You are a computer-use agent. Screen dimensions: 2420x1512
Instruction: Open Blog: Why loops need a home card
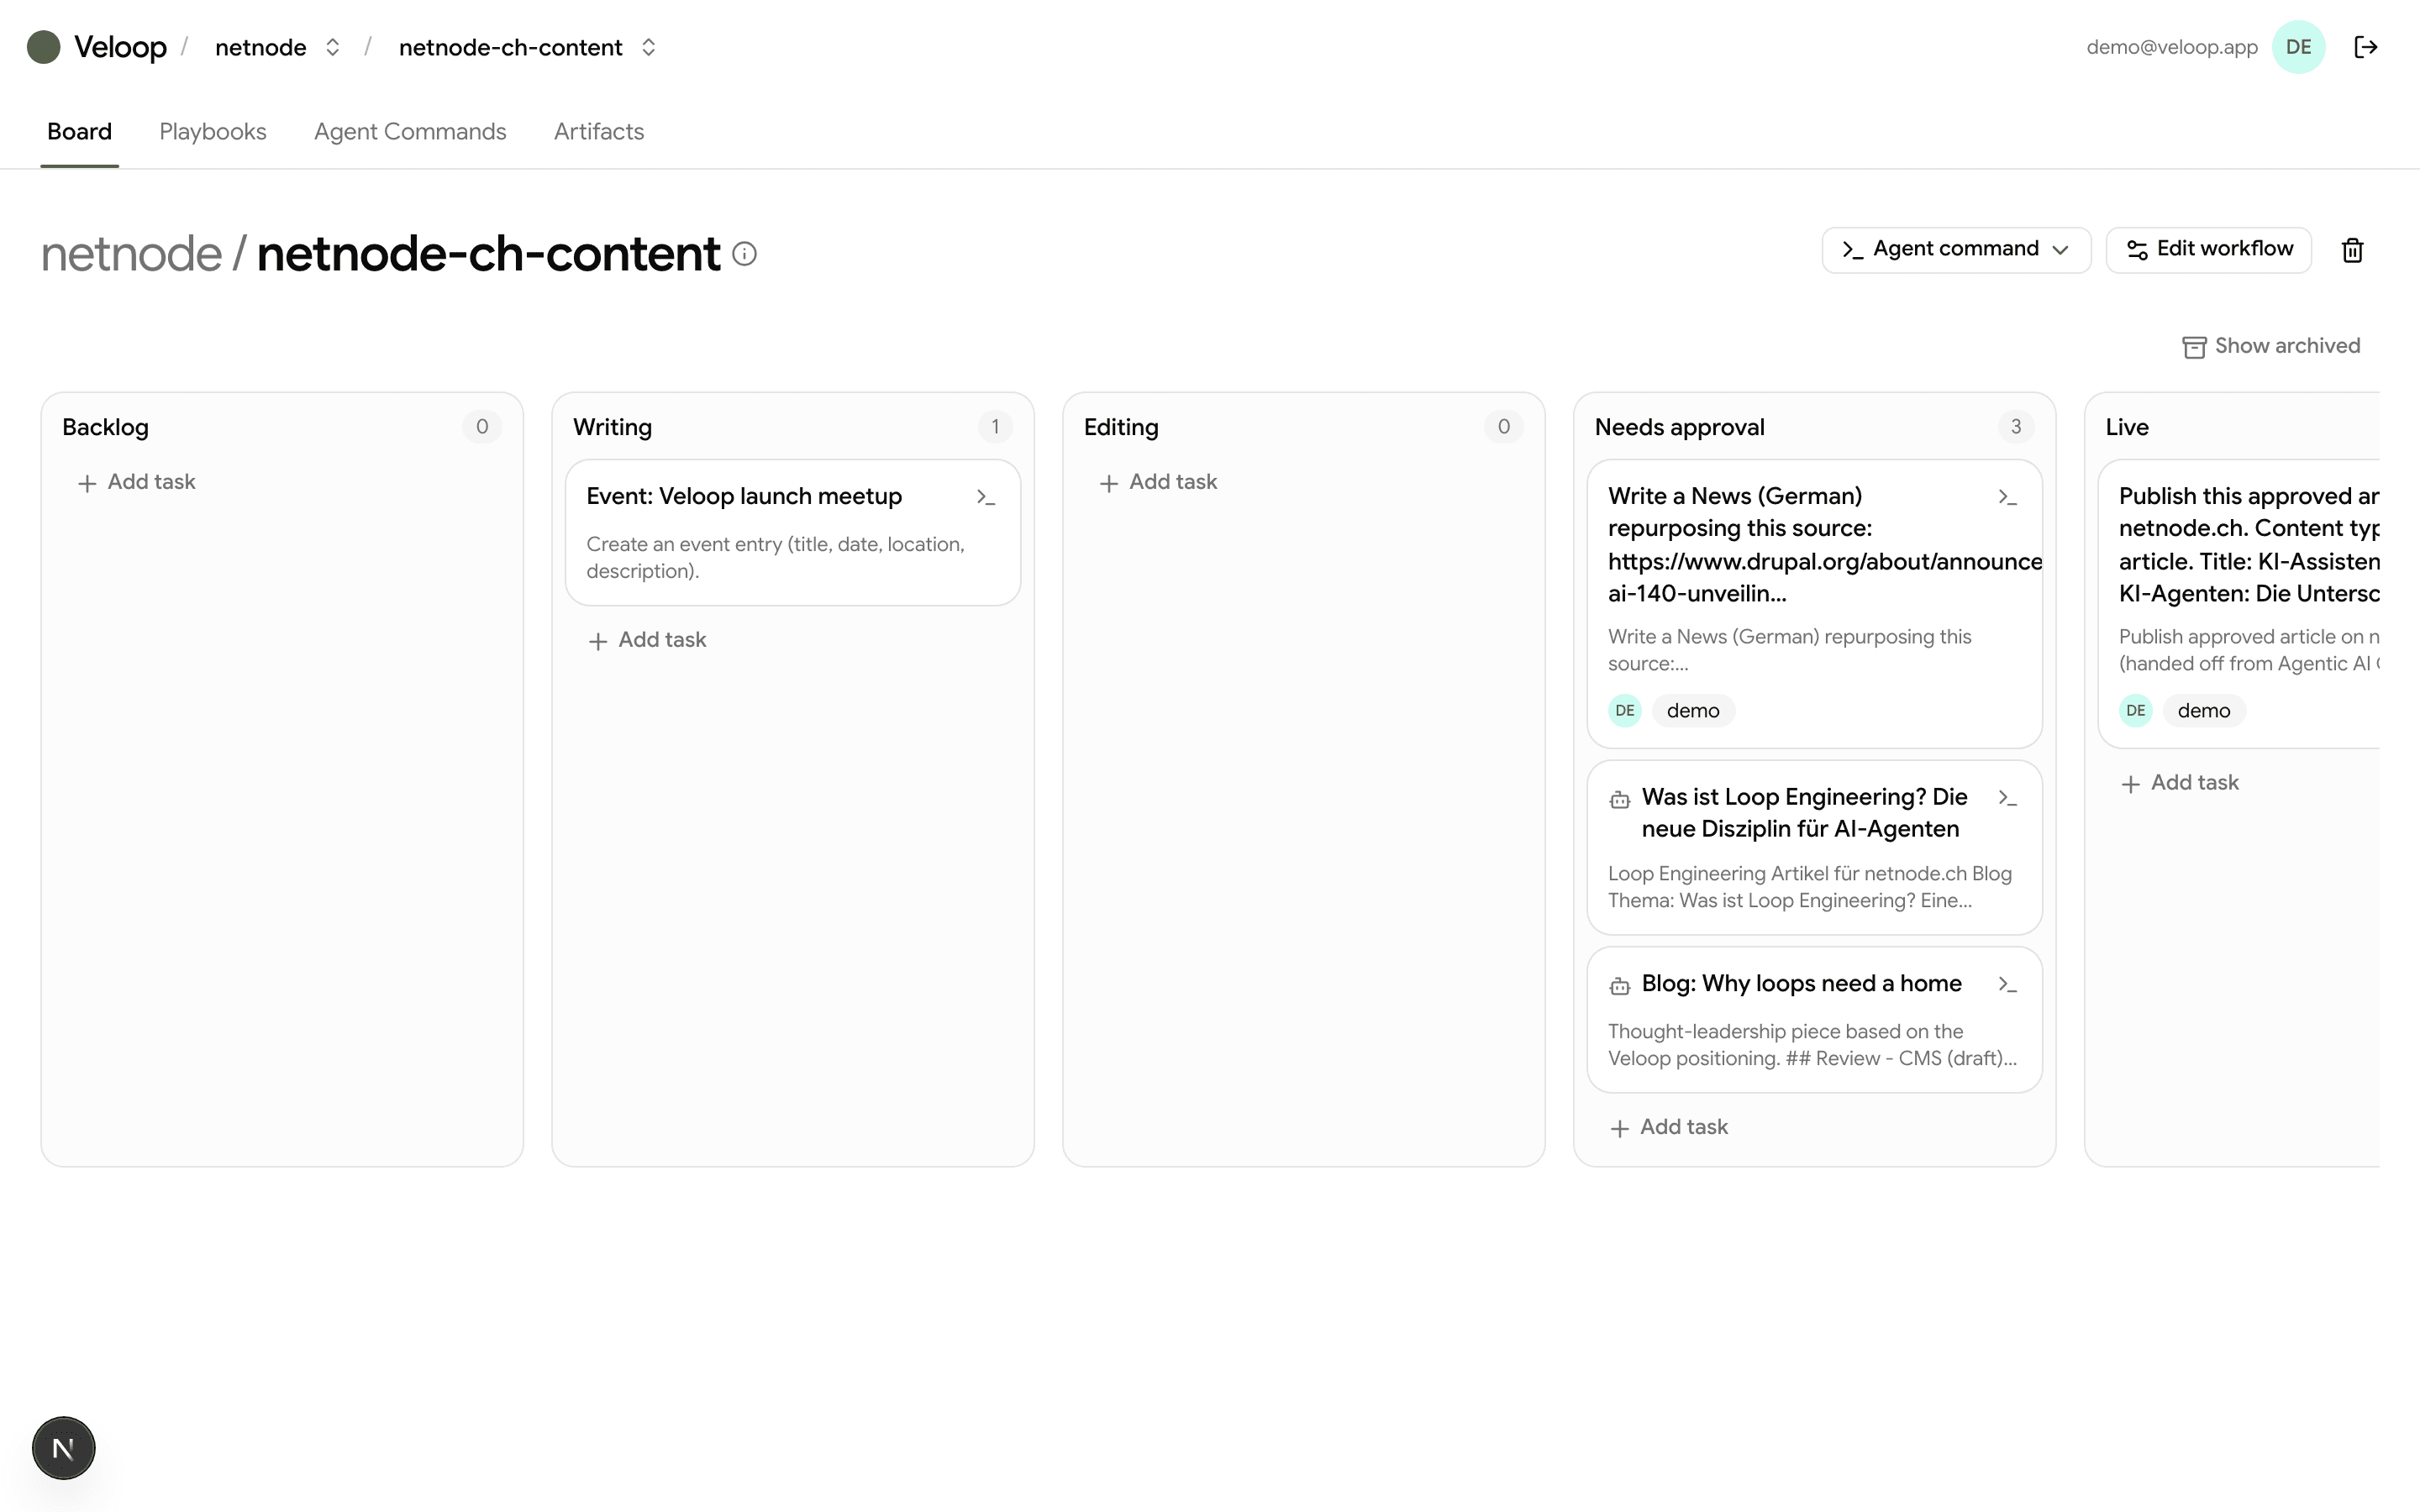coord(1814,1020)
